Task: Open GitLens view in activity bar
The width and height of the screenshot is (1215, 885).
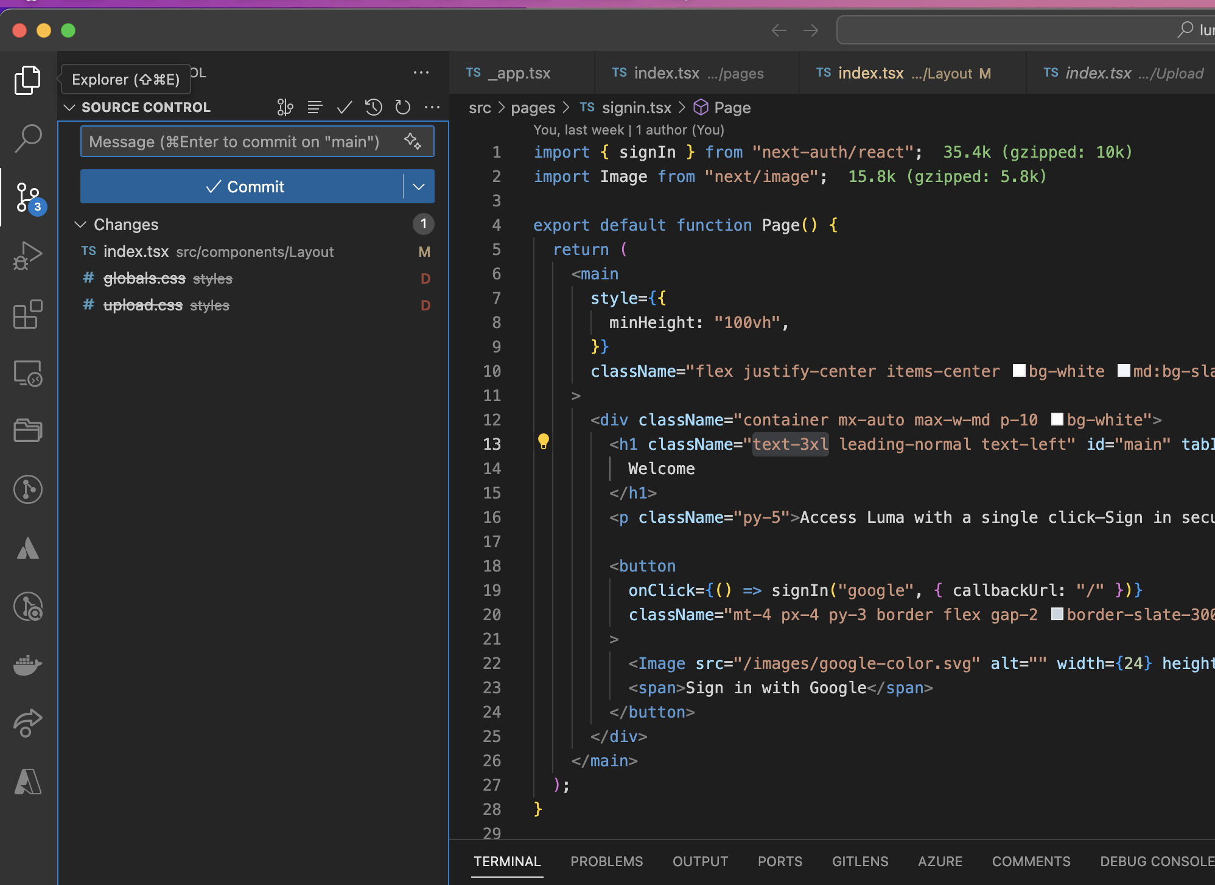Action: tap(27, 489)
